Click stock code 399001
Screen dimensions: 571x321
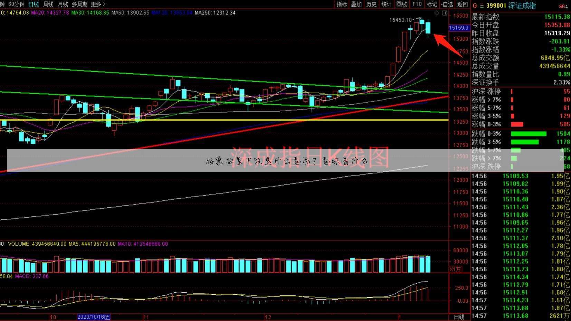[x=496, y=6]
